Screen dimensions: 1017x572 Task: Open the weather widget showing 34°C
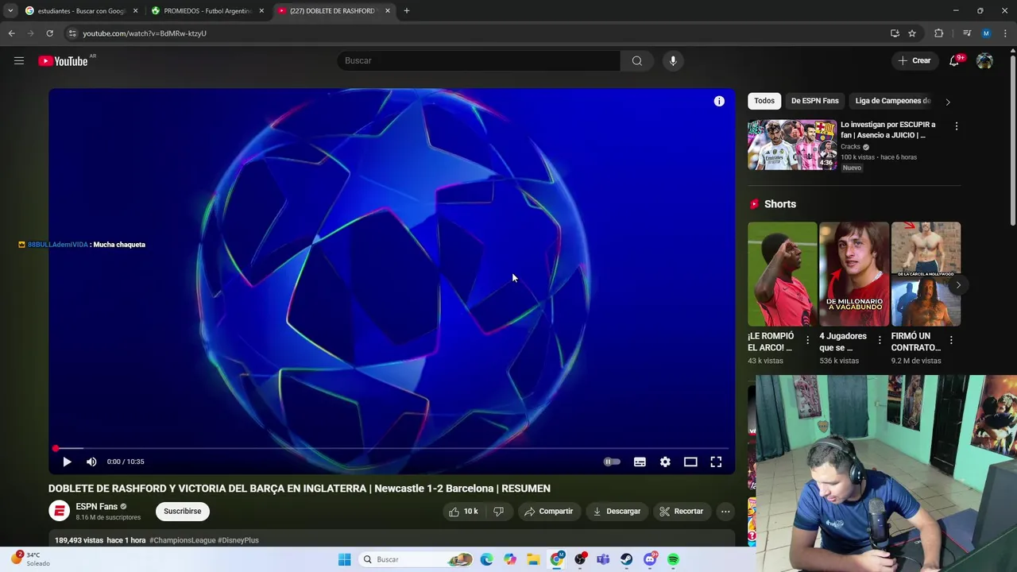coord(30,559)
